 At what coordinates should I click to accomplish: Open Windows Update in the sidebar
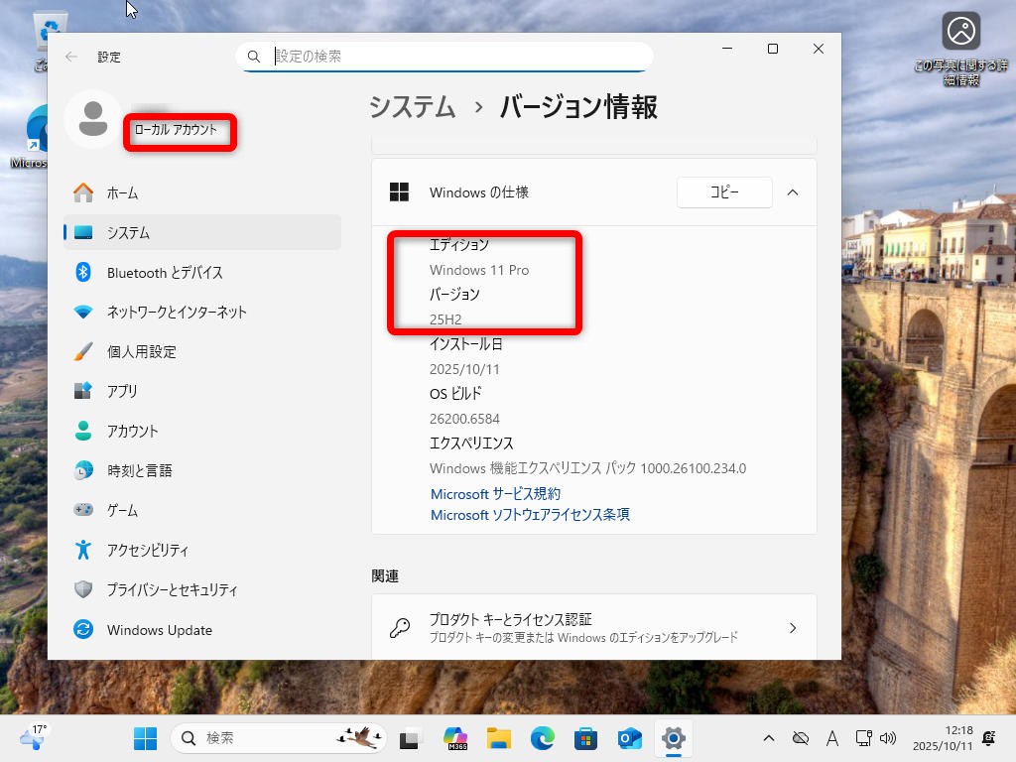(159, 630)
